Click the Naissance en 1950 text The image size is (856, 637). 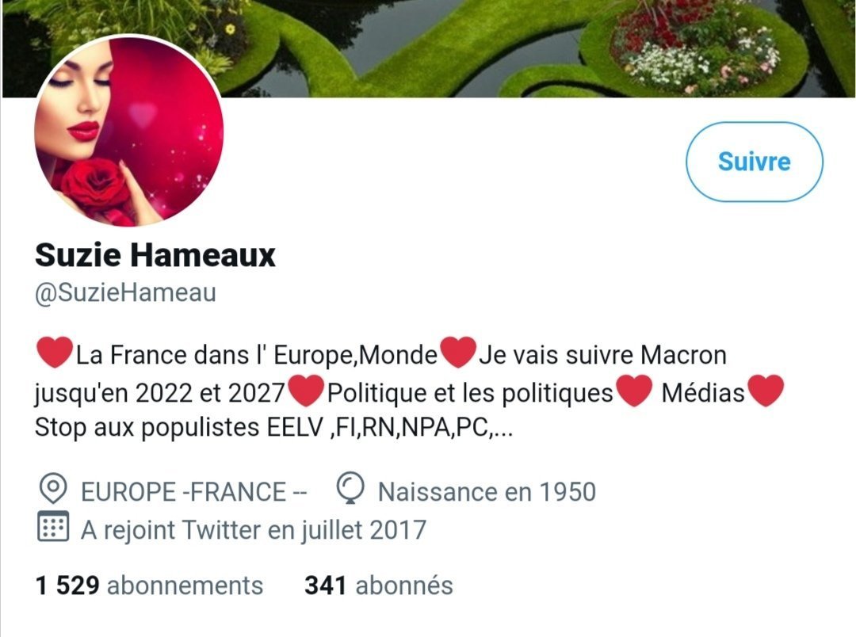(487, 492)
